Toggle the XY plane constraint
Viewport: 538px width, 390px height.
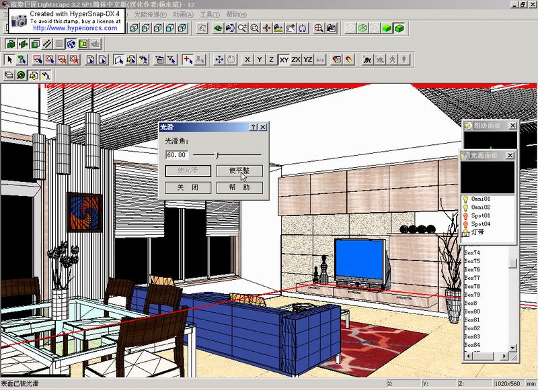click(x=284, y=60)
